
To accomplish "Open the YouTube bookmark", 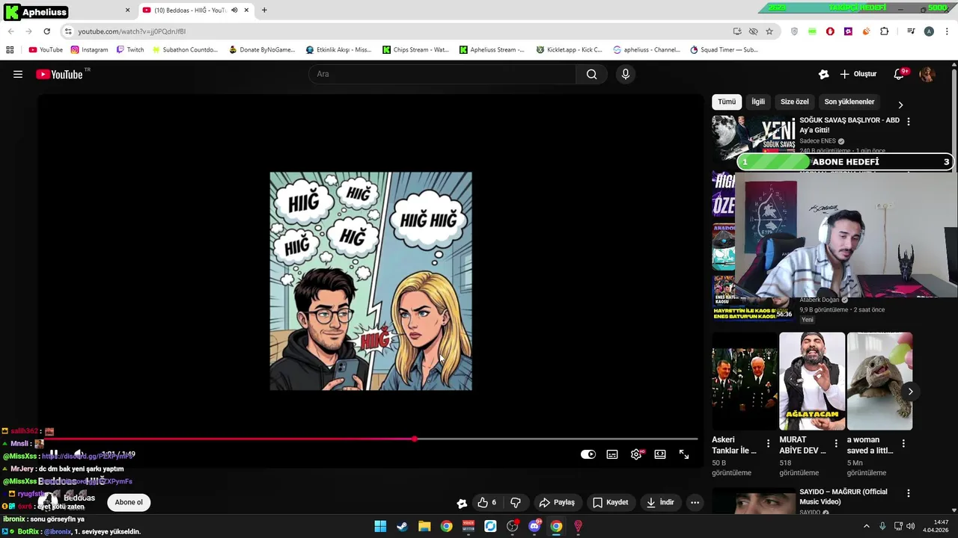I will (x=46, y=50).
